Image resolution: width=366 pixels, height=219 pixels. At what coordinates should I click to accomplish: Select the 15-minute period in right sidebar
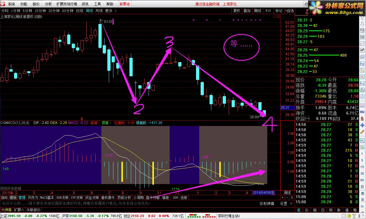click(362, 167)
